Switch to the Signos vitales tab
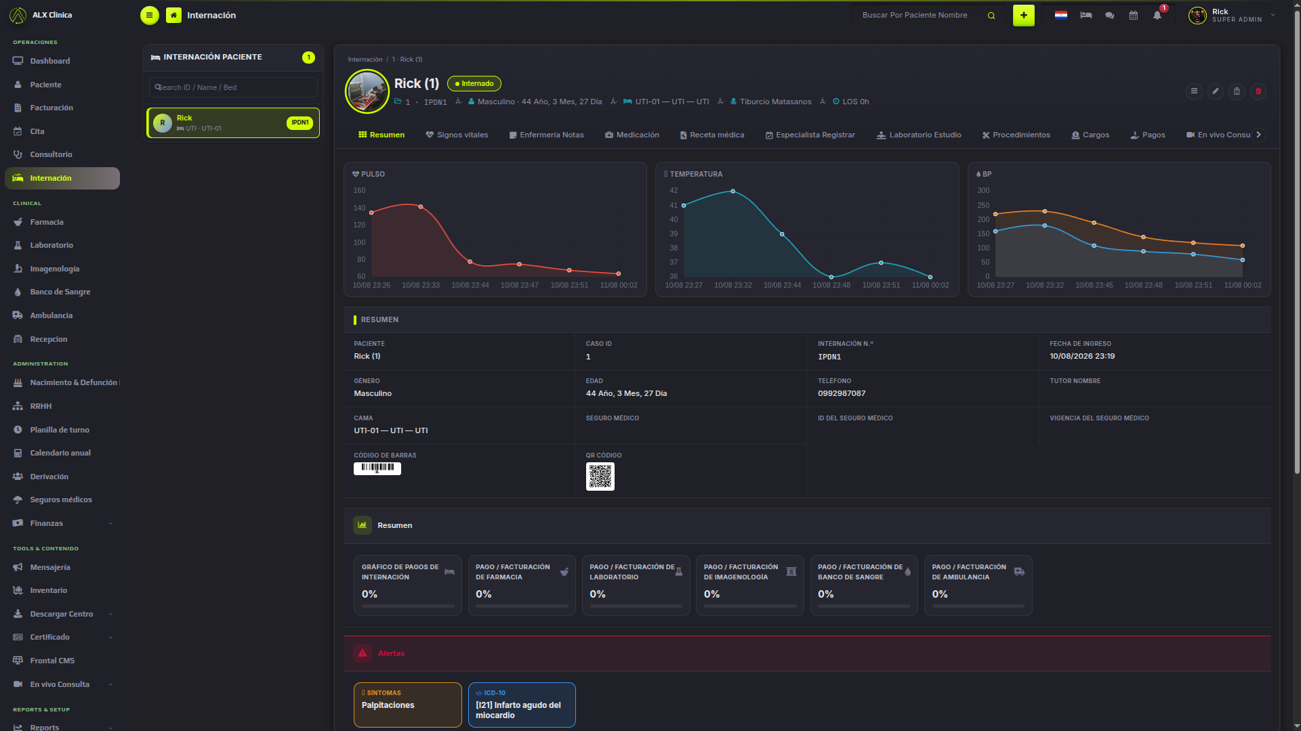Image resolution: width=1301 pixels, height=731 pixels. (x=457, y=135)
